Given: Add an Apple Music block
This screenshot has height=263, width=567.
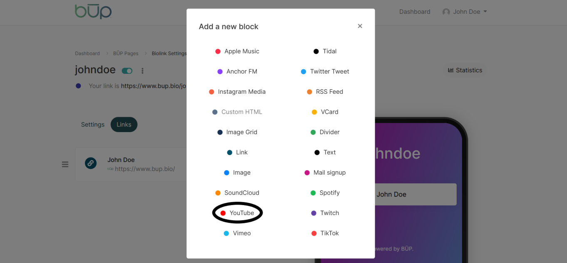Looking at the screenshot, I should pos(237,51).
